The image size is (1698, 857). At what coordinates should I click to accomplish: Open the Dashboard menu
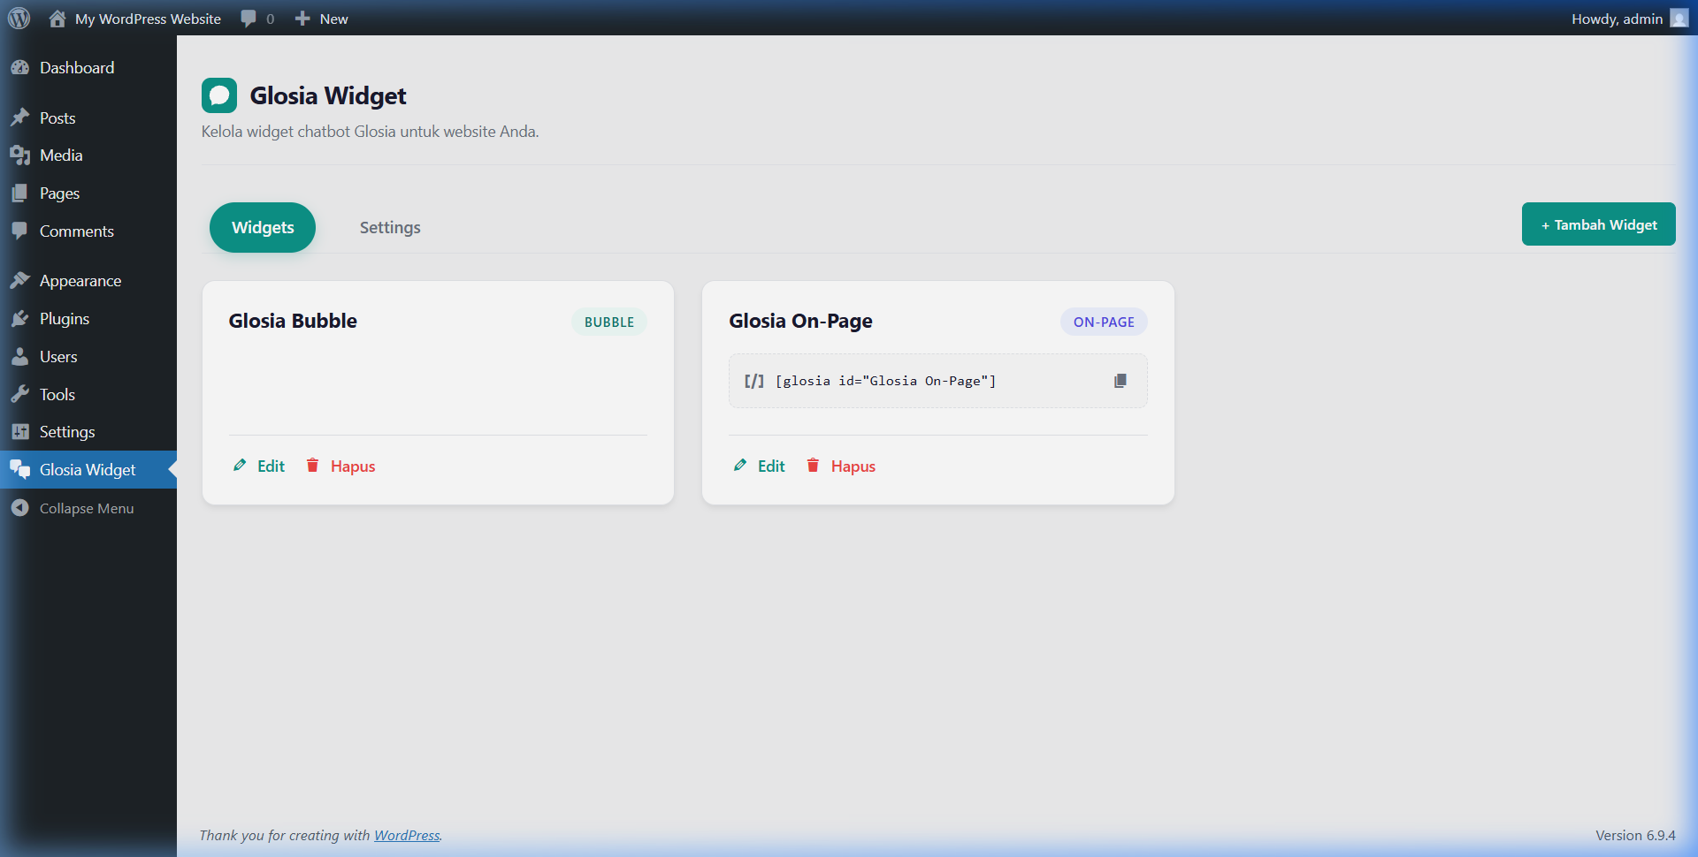point(88,68)
